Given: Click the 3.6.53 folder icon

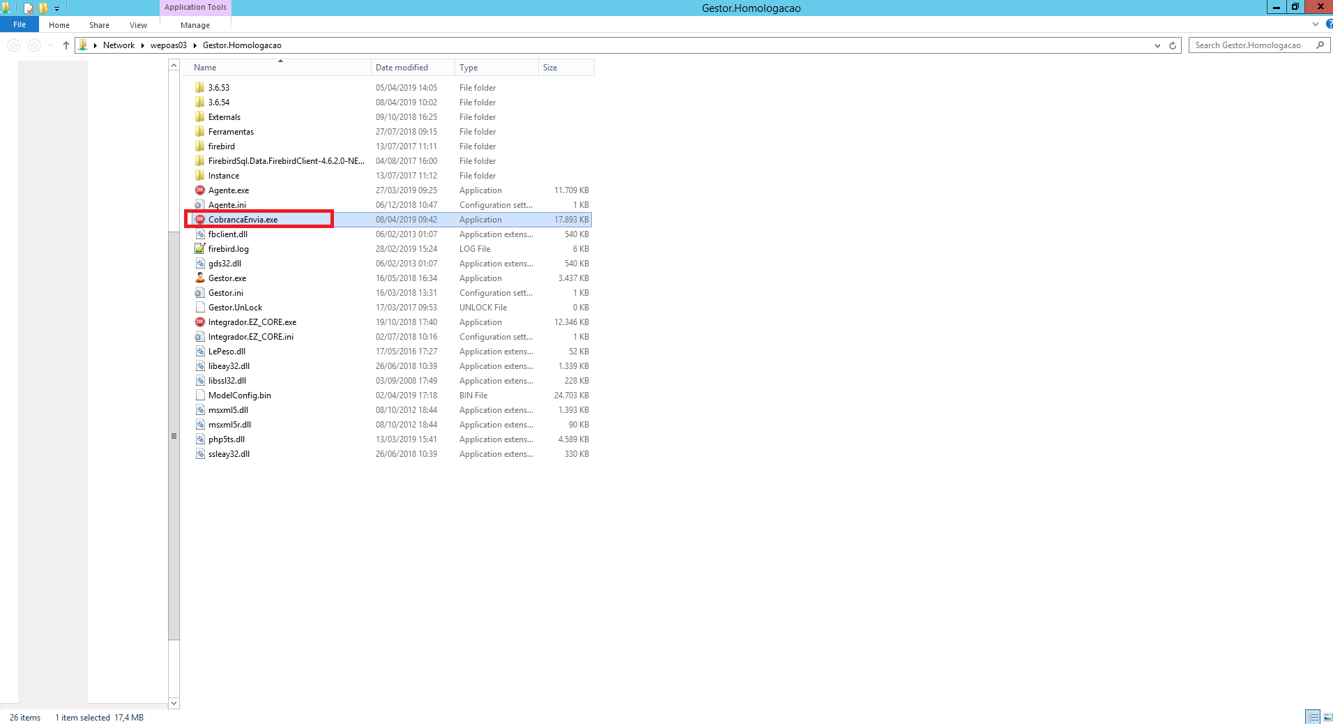Looking at the screenshot, I should pyautogui.click(x=200, y=88).
